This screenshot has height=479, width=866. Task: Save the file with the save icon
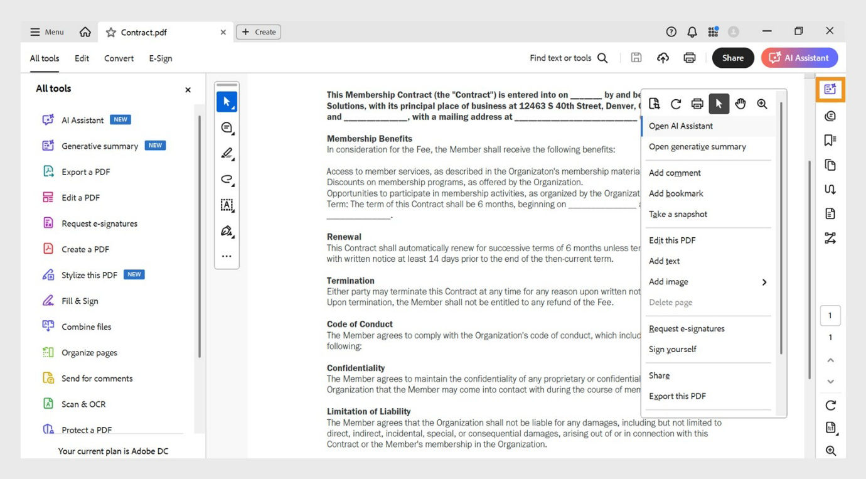coord(636,57)
